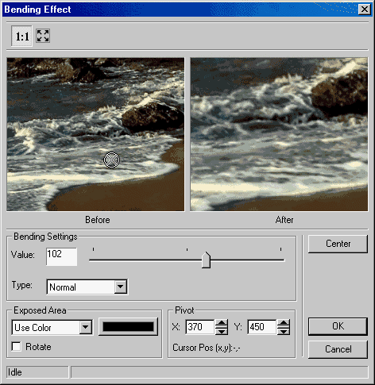375x385 pixels.
Task: Click the Cursor Pos (x,y) readout
Action: coord(207,348)
